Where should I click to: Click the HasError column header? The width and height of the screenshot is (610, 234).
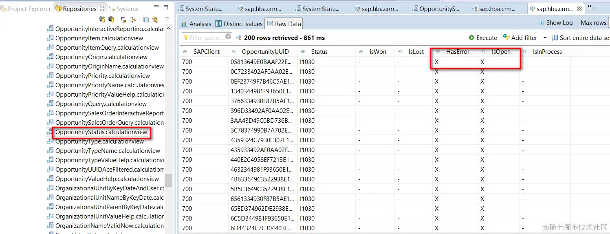click(455, 52)
